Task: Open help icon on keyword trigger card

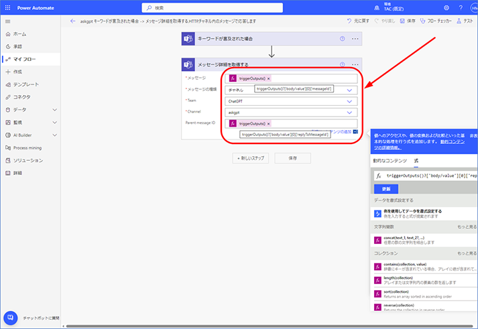Action: coord(343,39)
